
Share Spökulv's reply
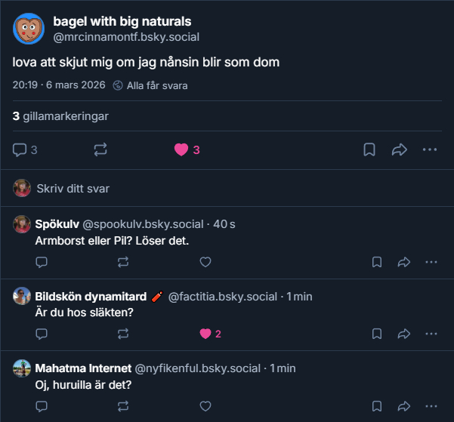click(403, 262)
